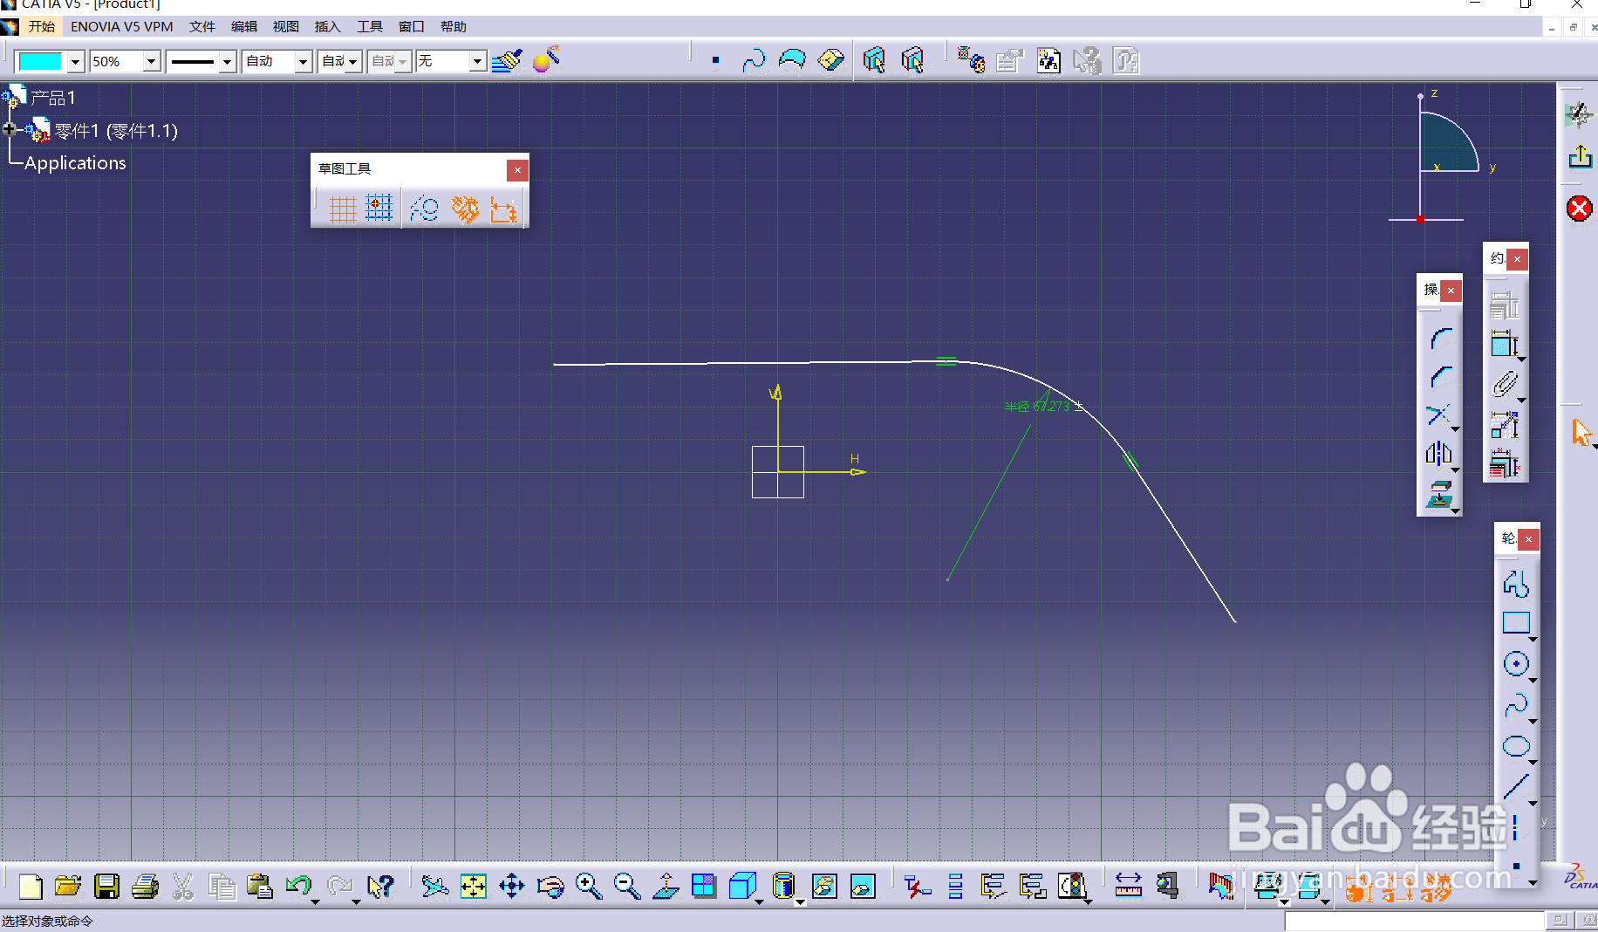Image resolution: width=1598 pixels, height=932 pixels.
Task: Select the Trim tool
Action: tap(1439, 415)
